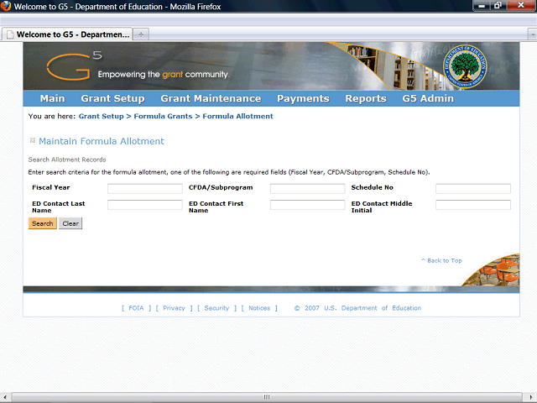Open the Security footer link
This screenshot has height=403, width=537.
(x=216, y=308)
